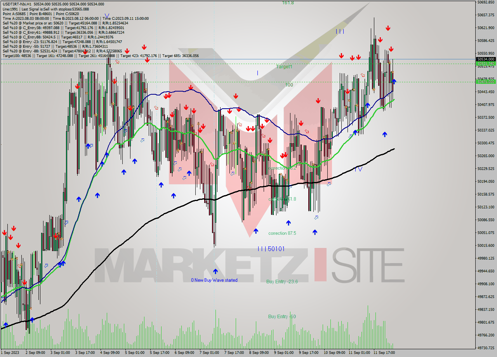Image resolution: width=497 pixels, height=357 pixels.
Task: Click the blue 'I I I 50101' wave label
Action: [x=271, y=249]
